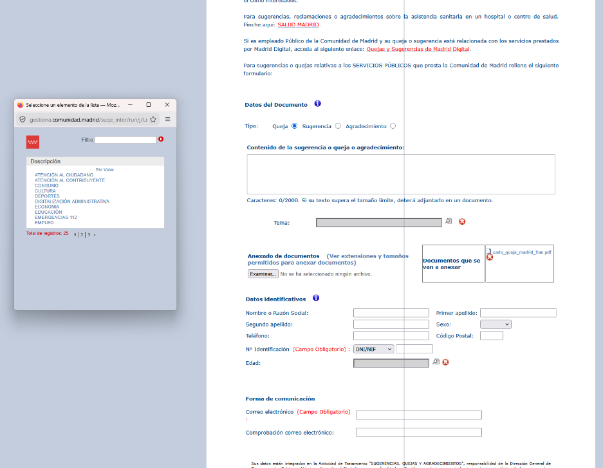Click the Examinar file browse button

point(263,274)
